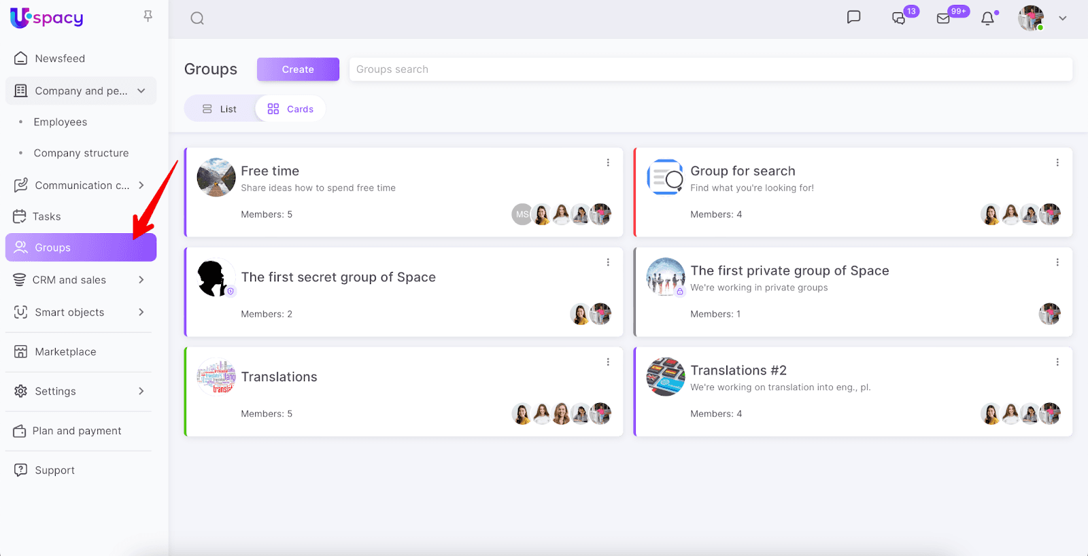Image resolution: width=1088 pixels, height=556 pixels.
Task: Focus the Groups search field
Action: click(x=710, y=69)
